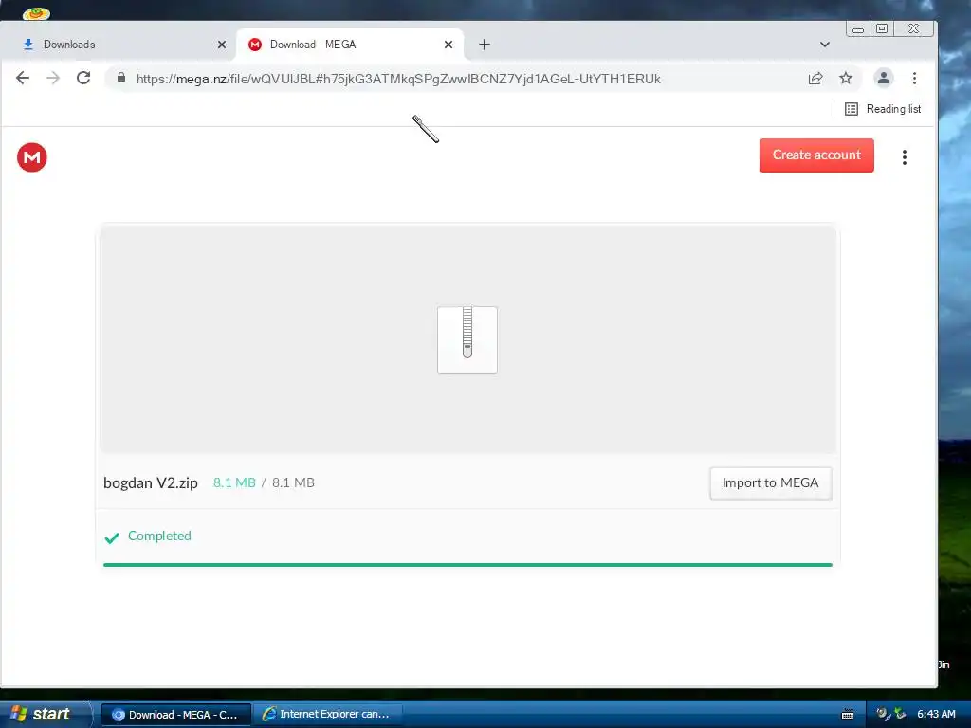Reload the MEGA download page
971x728 pixels.
click(83, 78)
